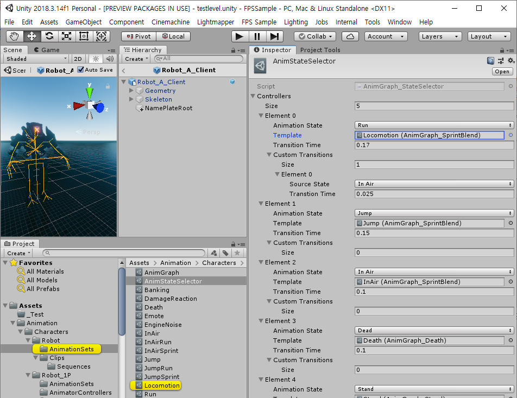The image size is (517, 398).
Task: Toggle Local handle rotation
Action: 173,36
